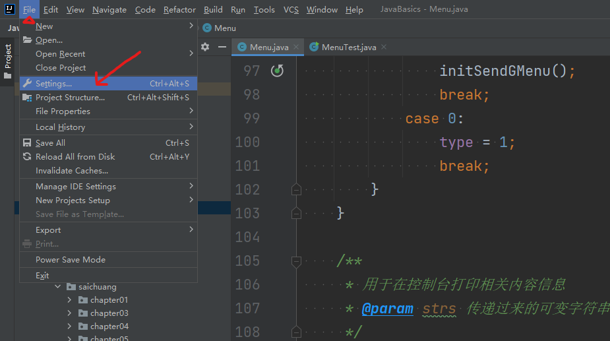Image resolution: width=610 pixels, height=341 pixels.
Task: Open the New Projects Setup submenu
Action: (x=108, y=201)
